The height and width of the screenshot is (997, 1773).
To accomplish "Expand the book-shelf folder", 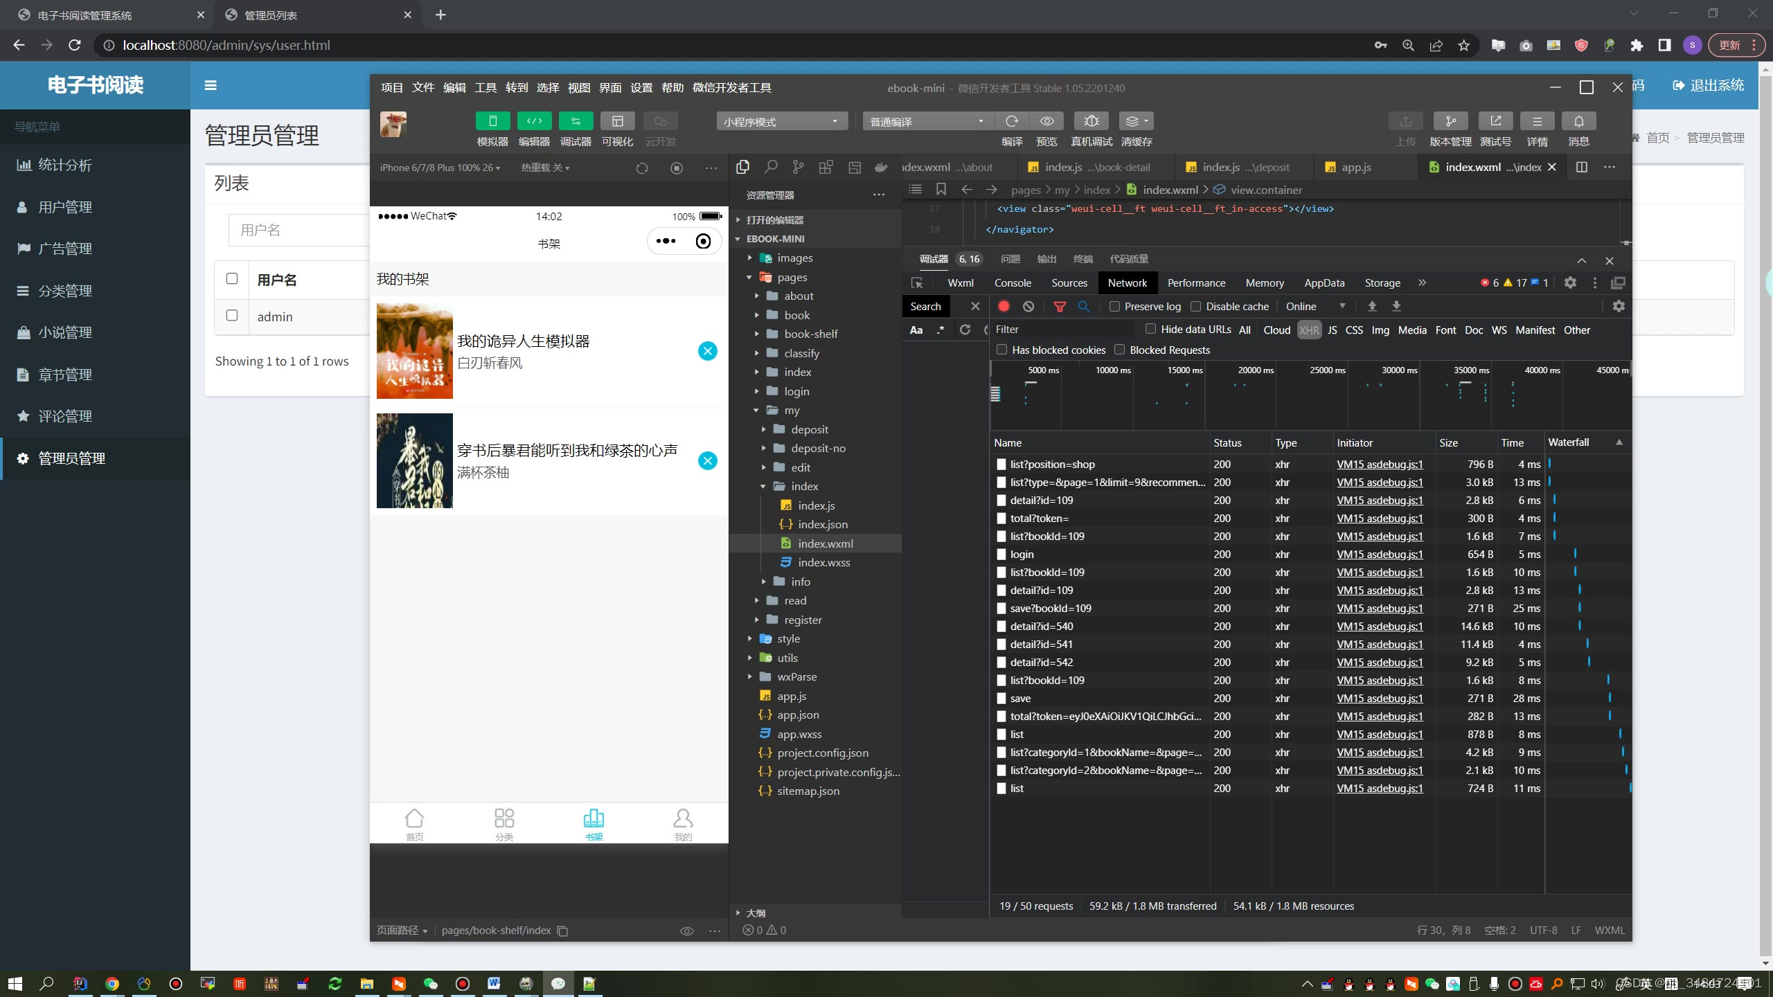I will coord(810,334).
